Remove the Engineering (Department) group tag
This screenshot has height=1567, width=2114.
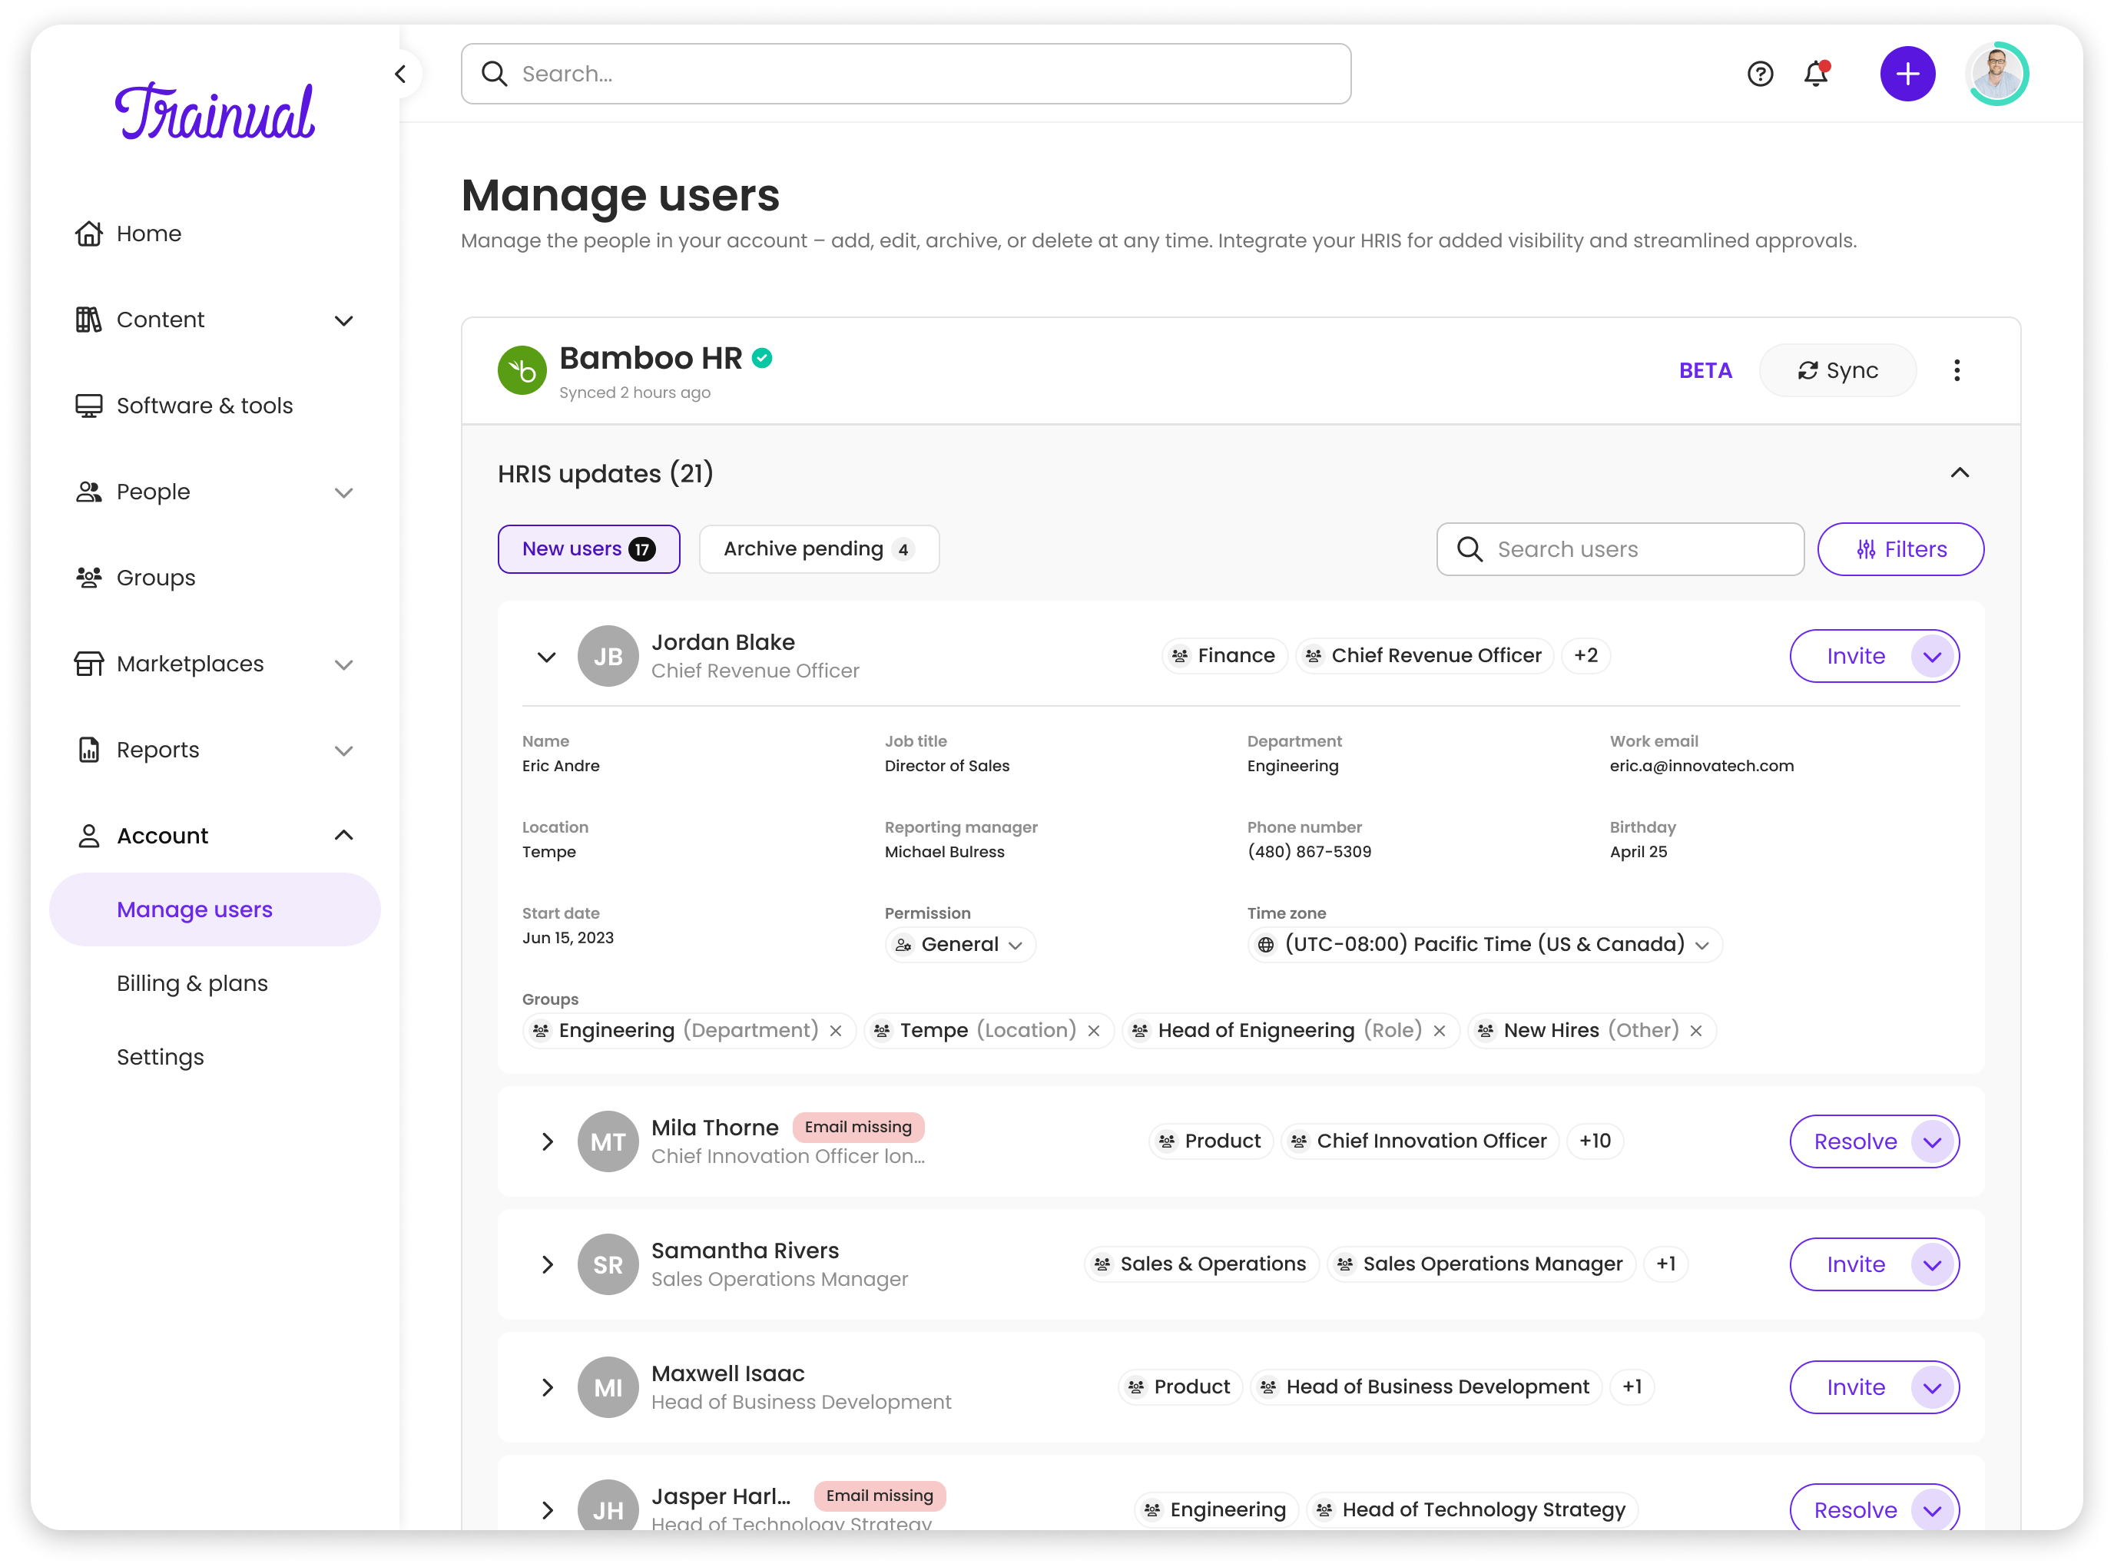(836, 1031)
